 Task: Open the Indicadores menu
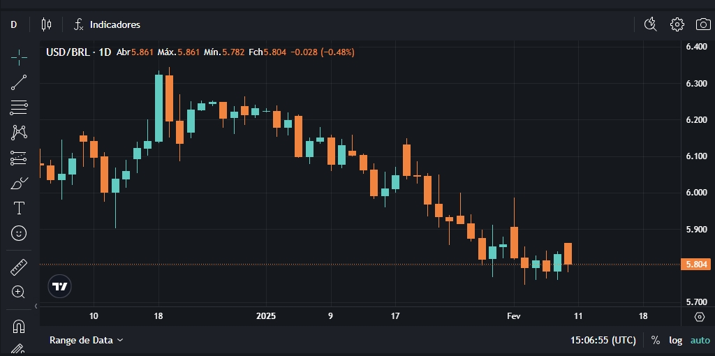[x=107, y=24]
